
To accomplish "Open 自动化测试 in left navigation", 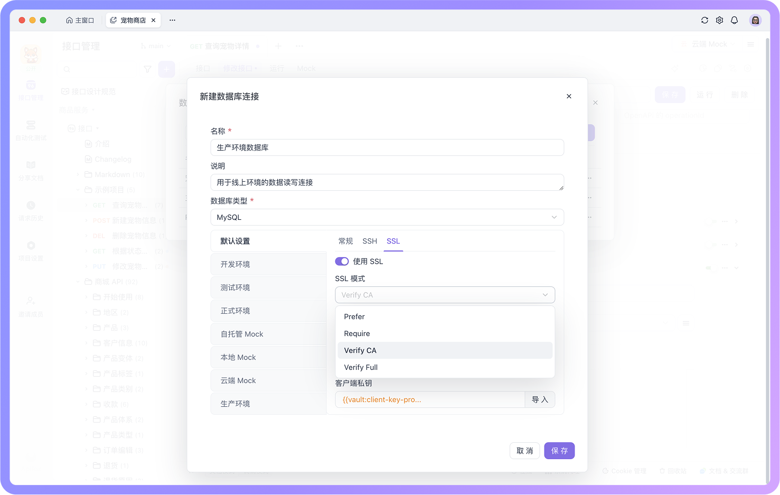I will tap(31, 130).
